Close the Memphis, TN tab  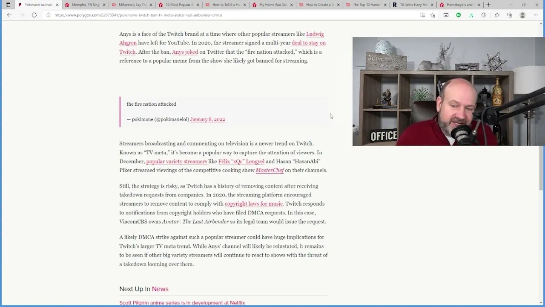tap(104, 5)
